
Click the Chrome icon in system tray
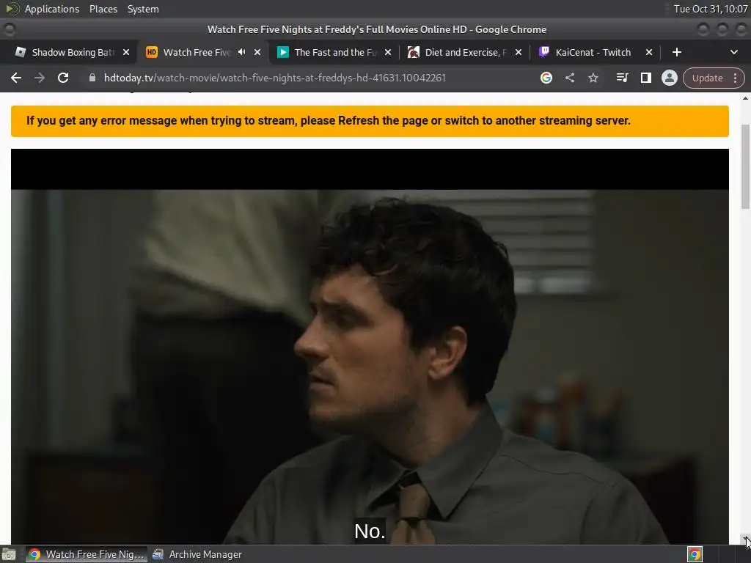click(x=695, y=554)
